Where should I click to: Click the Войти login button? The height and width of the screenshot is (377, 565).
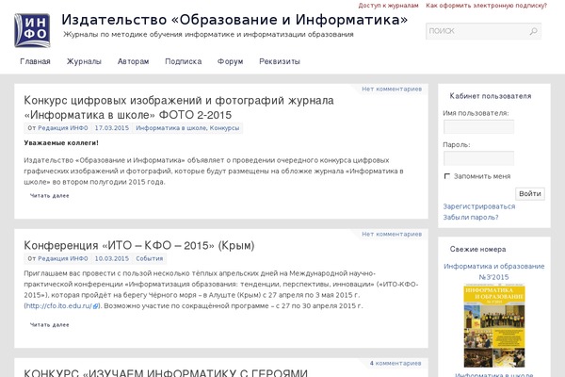pos(529,194)
